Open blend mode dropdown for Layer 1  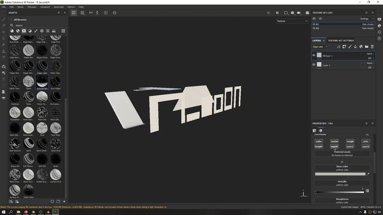pyautogui.click(x=370, y=63)
